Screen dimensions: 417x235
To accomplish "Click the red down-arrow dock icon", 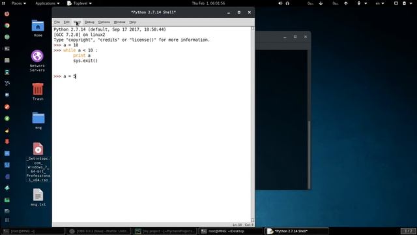I will pos(7,142).
